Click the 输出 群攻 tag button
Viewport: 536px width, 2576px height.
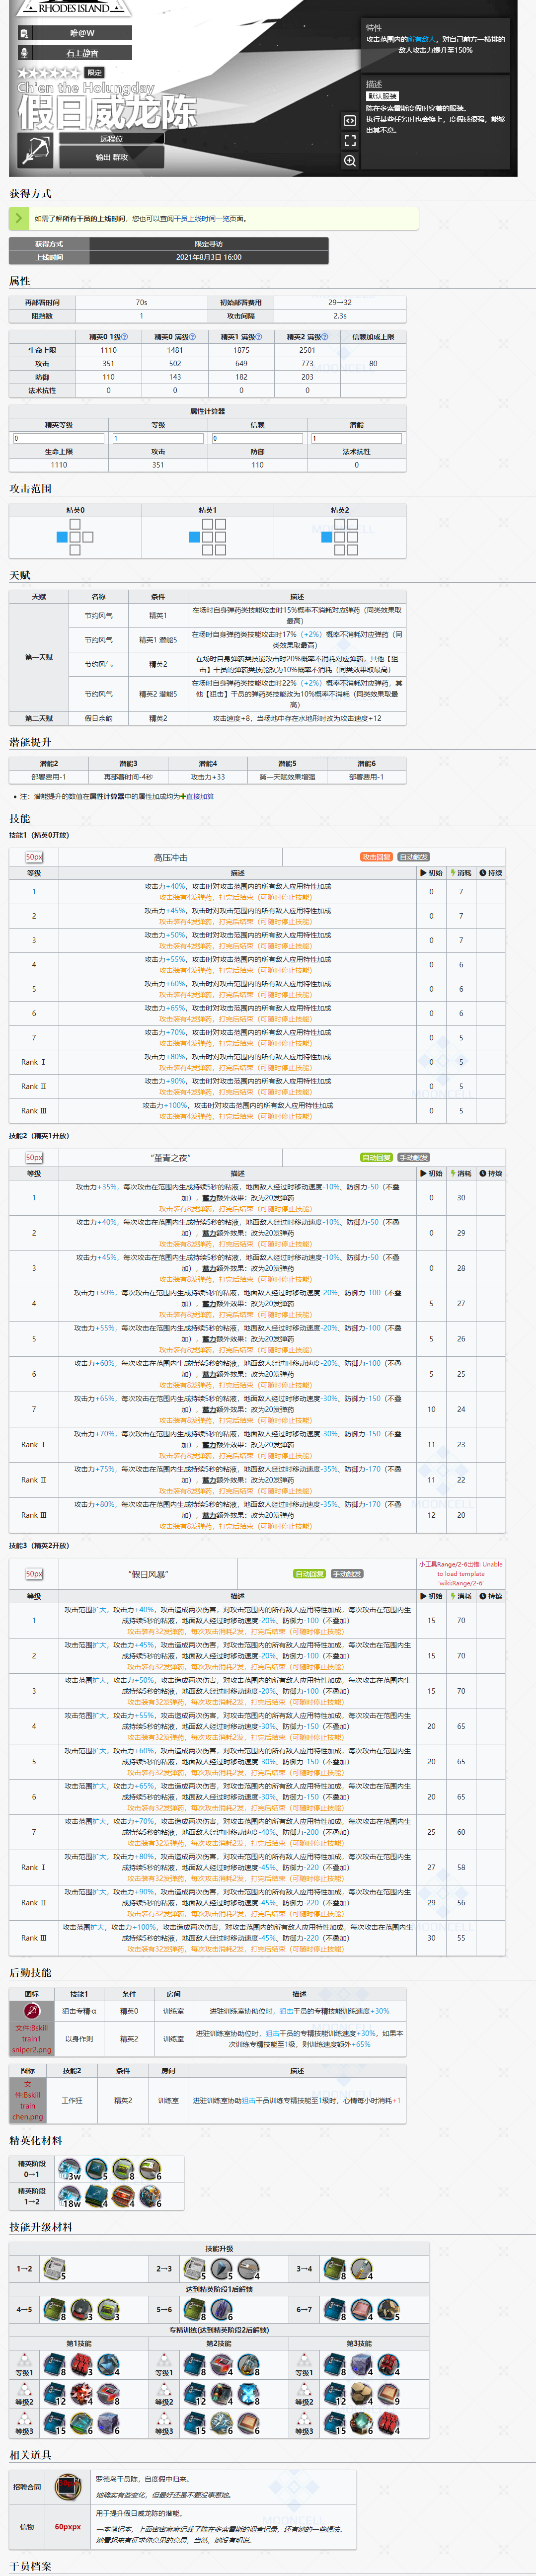pyautogui.click(x=111, y=157)
